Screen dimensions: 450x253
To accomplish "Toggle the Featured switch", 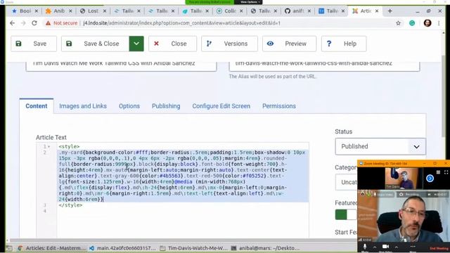I will (346, 214).
